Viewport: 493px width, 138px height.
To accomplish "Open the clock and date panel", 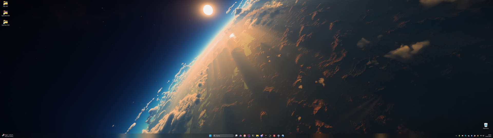I will [x=488, y=136].
